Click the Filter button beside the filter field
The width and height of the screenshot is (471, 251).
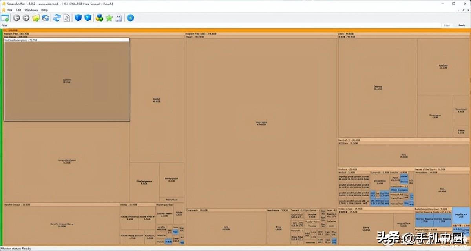447,25
